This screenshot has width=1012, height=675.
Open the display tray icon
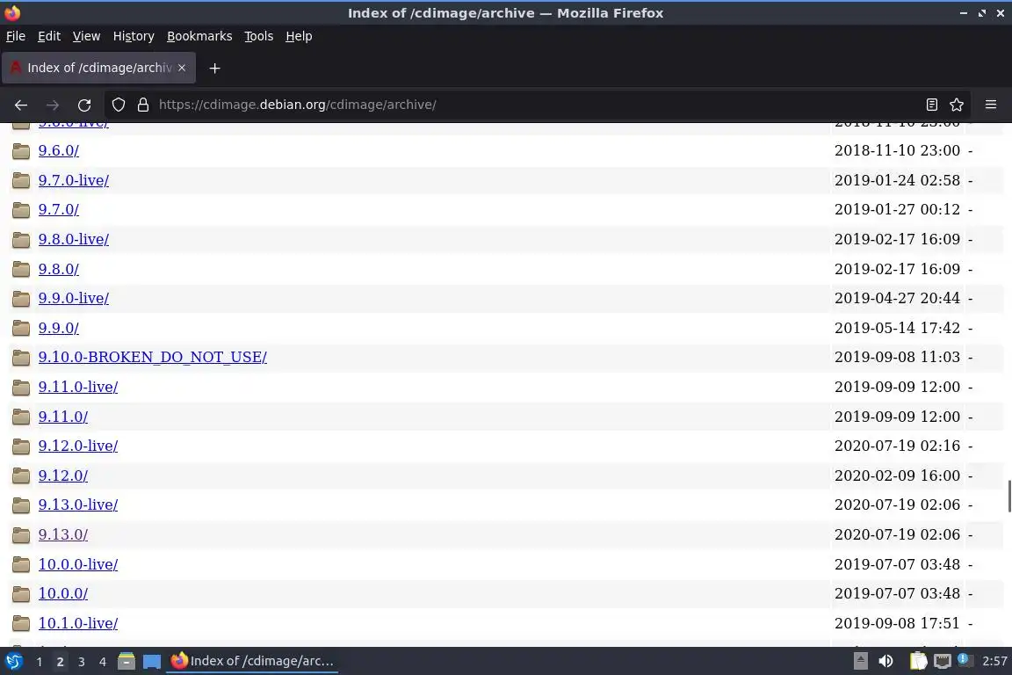coord(943,661)
